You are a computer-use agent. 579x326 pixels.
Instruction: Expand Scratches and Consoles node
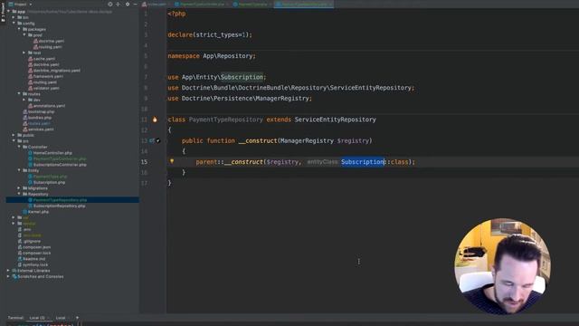coord(9,276)
